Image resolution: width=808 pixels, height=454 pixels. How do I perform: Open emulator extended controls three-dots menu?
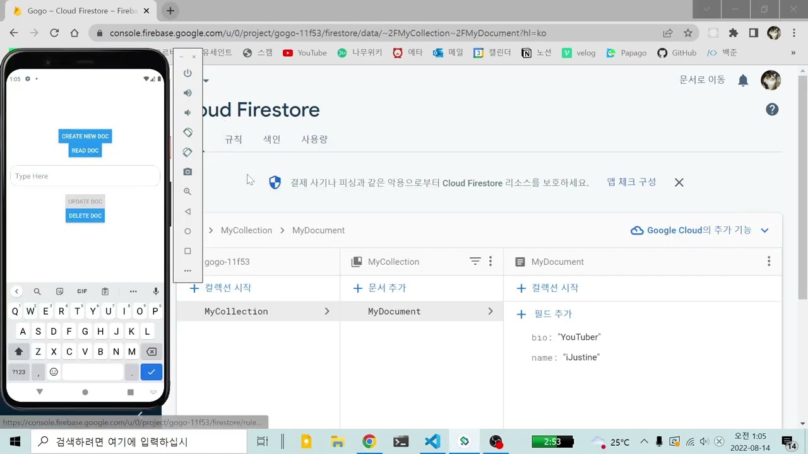point(187,271)
